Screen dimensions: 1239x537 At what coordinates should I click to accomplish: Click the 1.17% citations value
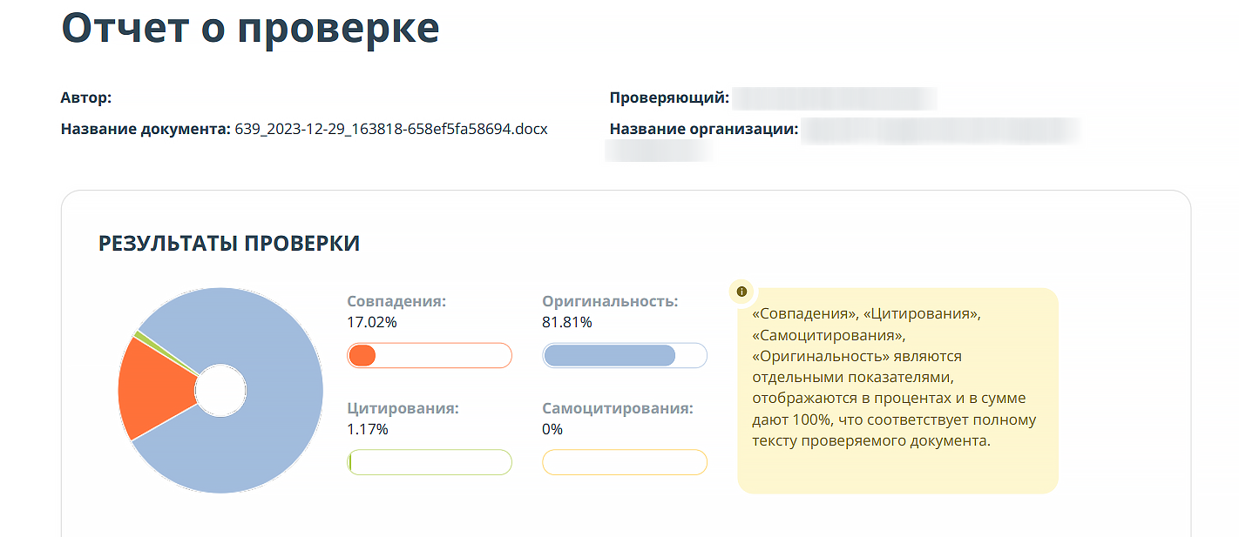(368, 429)
